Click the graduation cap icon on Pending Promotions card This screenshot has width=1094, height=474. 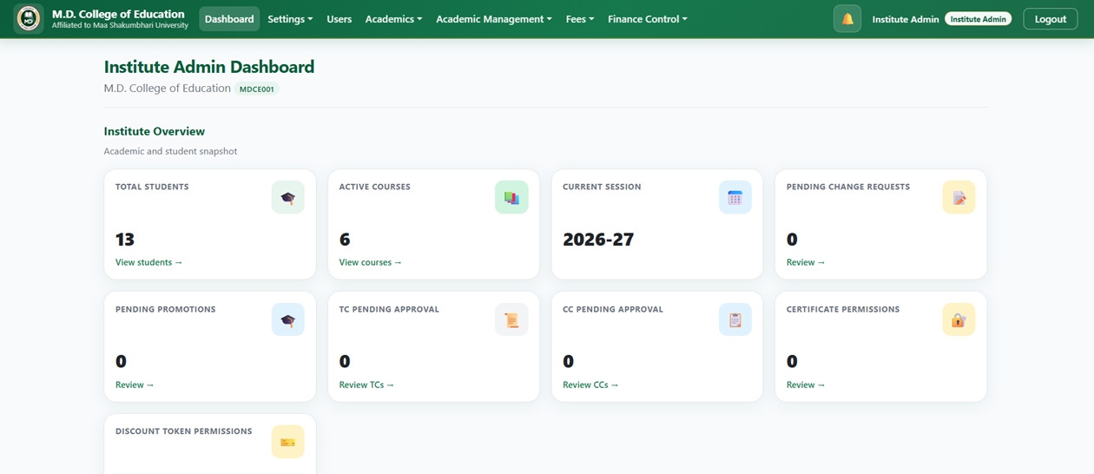click(x=287, y=320)
